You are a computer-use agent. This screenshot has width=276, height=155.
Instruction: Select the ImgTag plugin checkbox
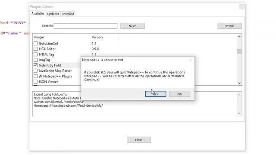(x=35, y=60)
